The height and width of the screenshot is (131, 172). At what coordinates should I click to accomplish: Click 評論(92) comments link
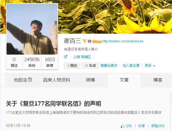pos(158,126)
